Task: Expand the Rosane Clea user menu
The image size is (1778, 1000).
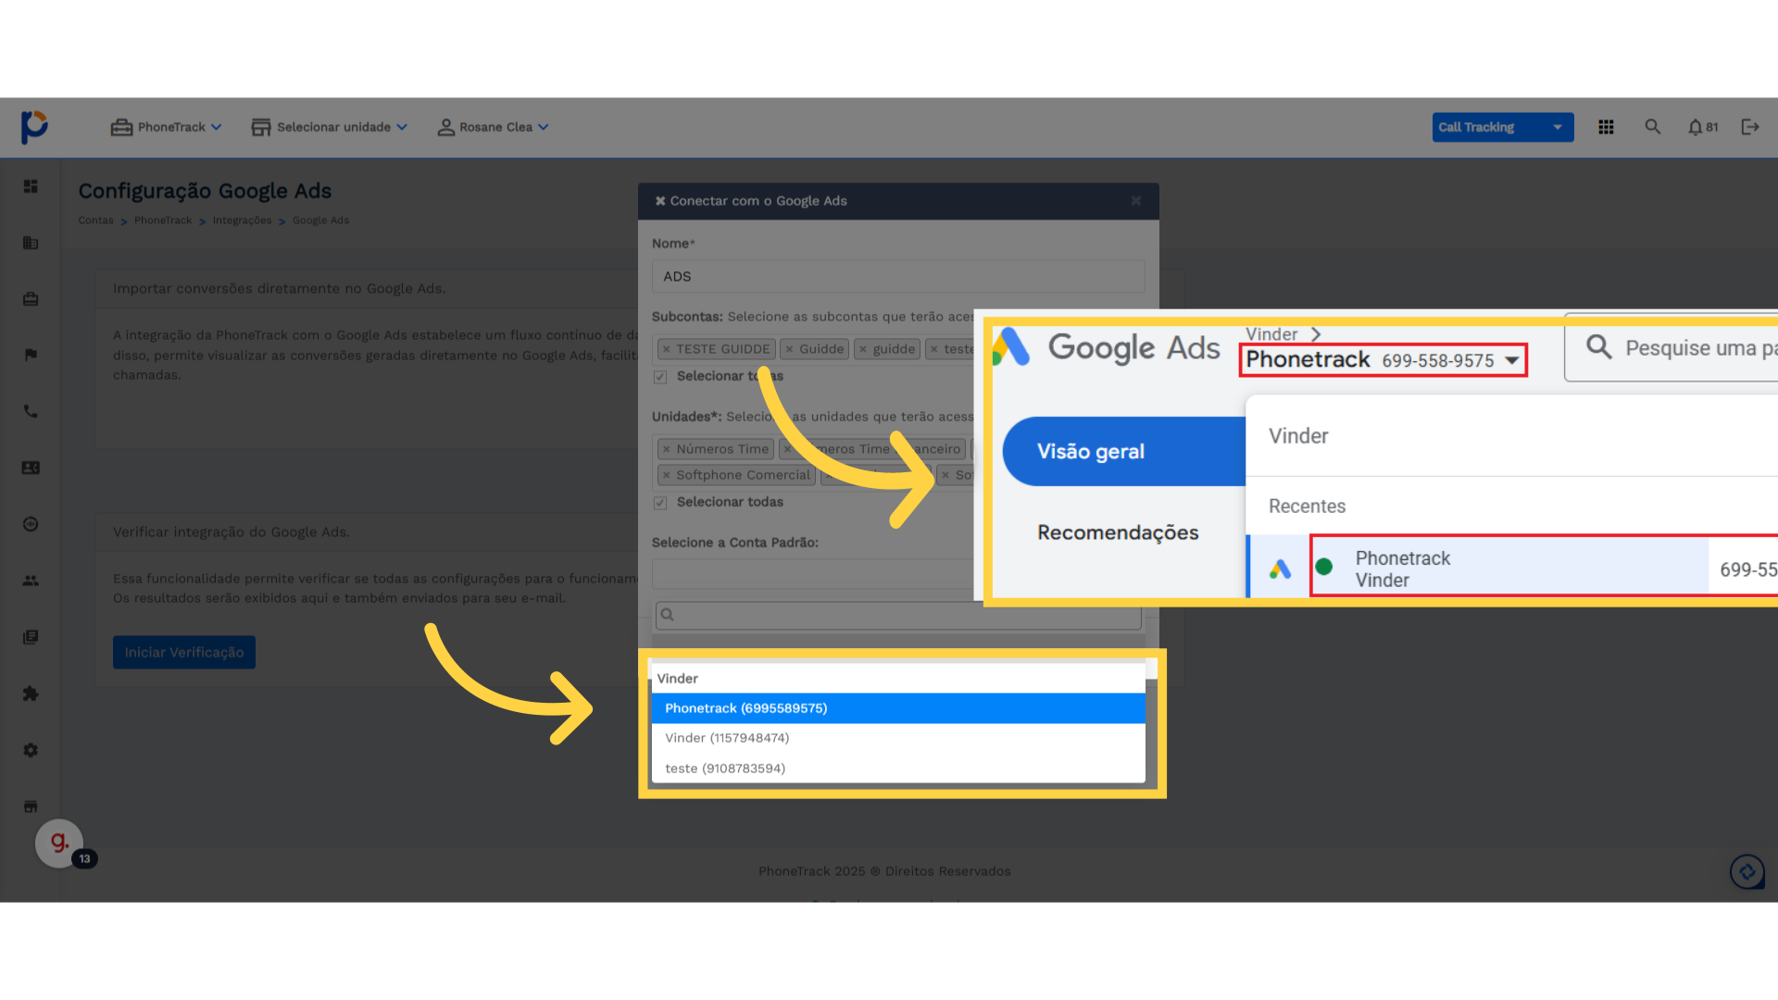Action: pos(493,127)
